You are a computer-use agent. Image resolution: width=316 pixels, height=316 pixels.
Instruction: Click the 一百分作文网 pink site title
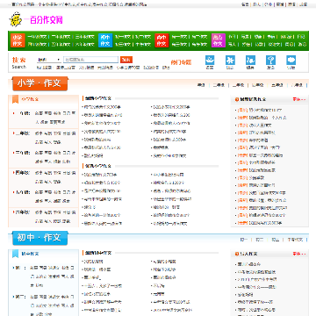43,20
